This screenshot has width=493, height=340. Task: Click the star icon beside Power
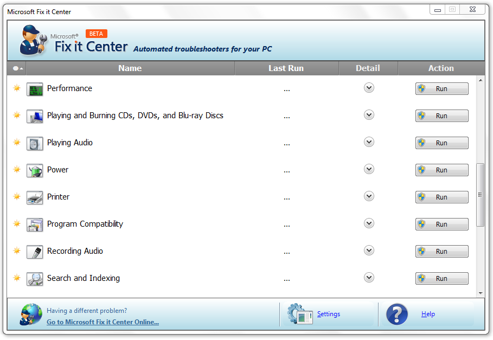17,169
